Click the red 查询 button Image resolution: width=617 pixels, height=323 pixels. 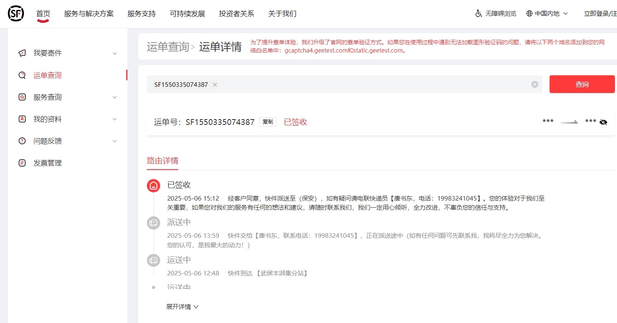click(582, 84)
